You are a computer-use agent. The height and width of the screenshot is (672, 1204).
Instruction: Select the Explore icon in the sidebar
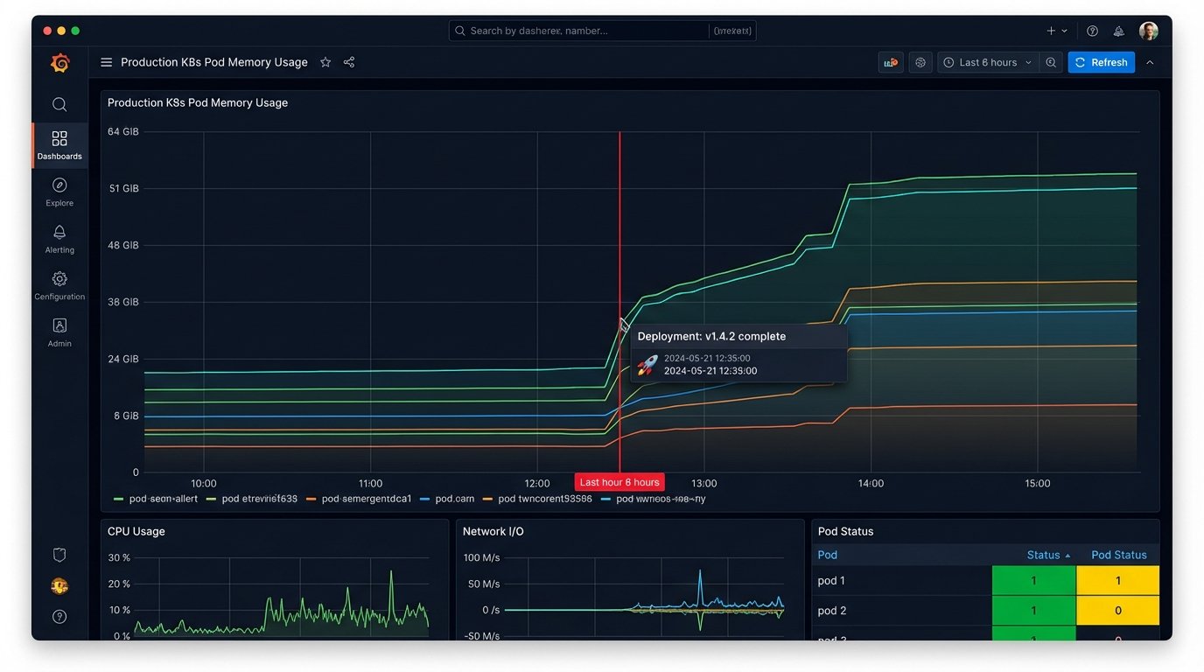click(x=59, y=191)
